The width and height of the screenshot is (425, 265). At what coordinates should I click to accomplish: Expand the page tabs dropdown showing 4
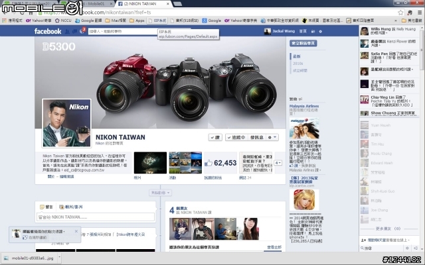278,162
